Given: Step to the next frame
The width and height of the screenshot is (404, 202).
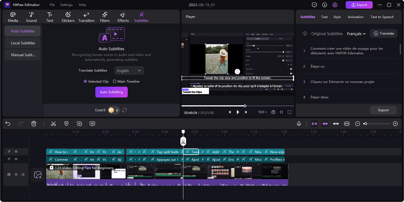Looking at the screenshot, I should pos(246,112).
